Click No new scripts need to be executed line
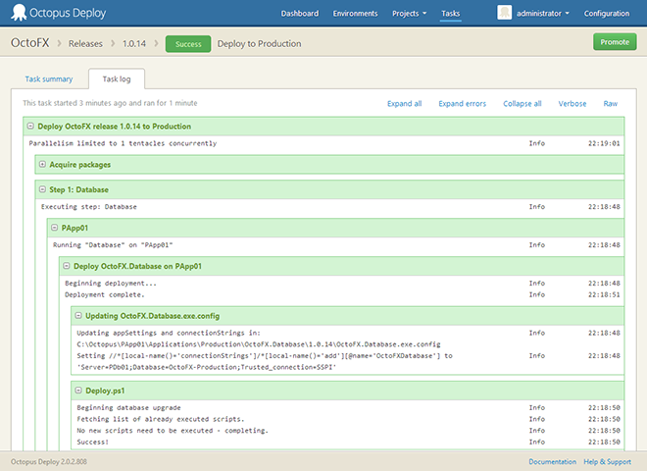The image size is (647, 471). [173, 431]
